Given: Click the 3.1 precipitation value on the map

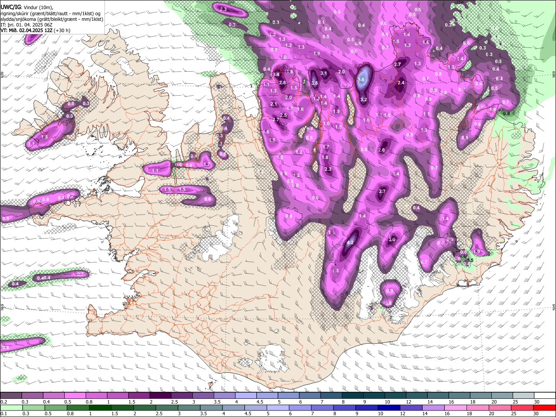Looking at the screenshot, I should tap(324, 73).
